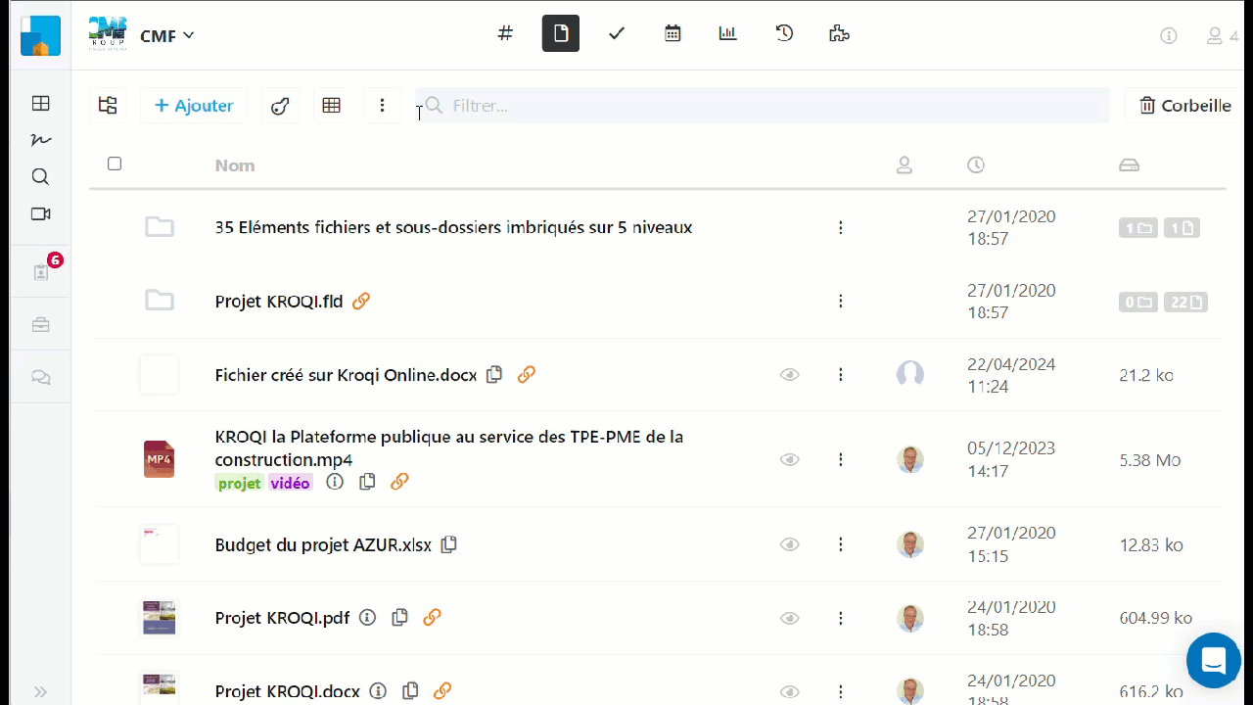Open Projet KROQI.pdf file
The height and width of the screenshot is (705, 1253).
click(x=282, y=618)
